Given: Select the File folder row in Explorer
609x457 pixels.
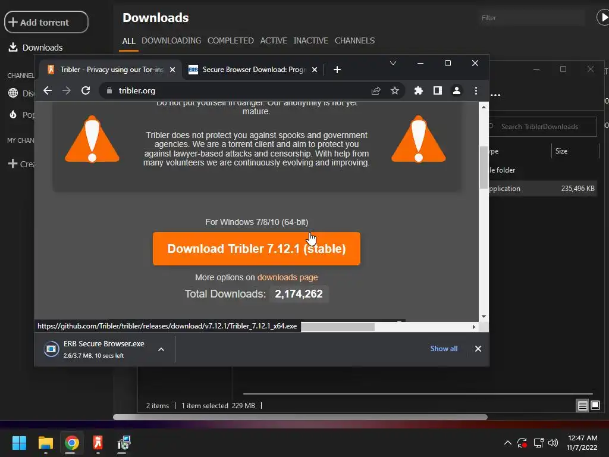Looking at the screenshot, I should 542,170.
